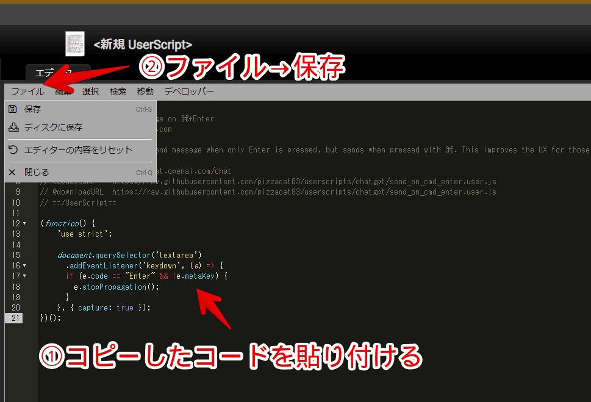
Task: Click the if (e.code == "Enter" line
Action: coord(146,276)
